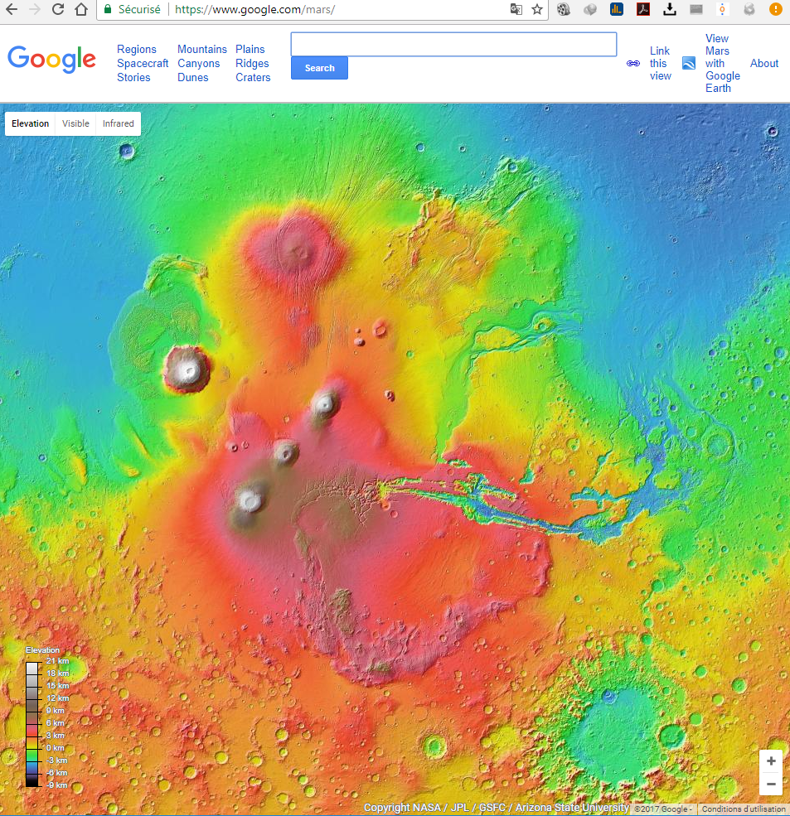Select the Elevation map layer
Viewport: 790px width, 816px height.
click(x=31, y=123)
